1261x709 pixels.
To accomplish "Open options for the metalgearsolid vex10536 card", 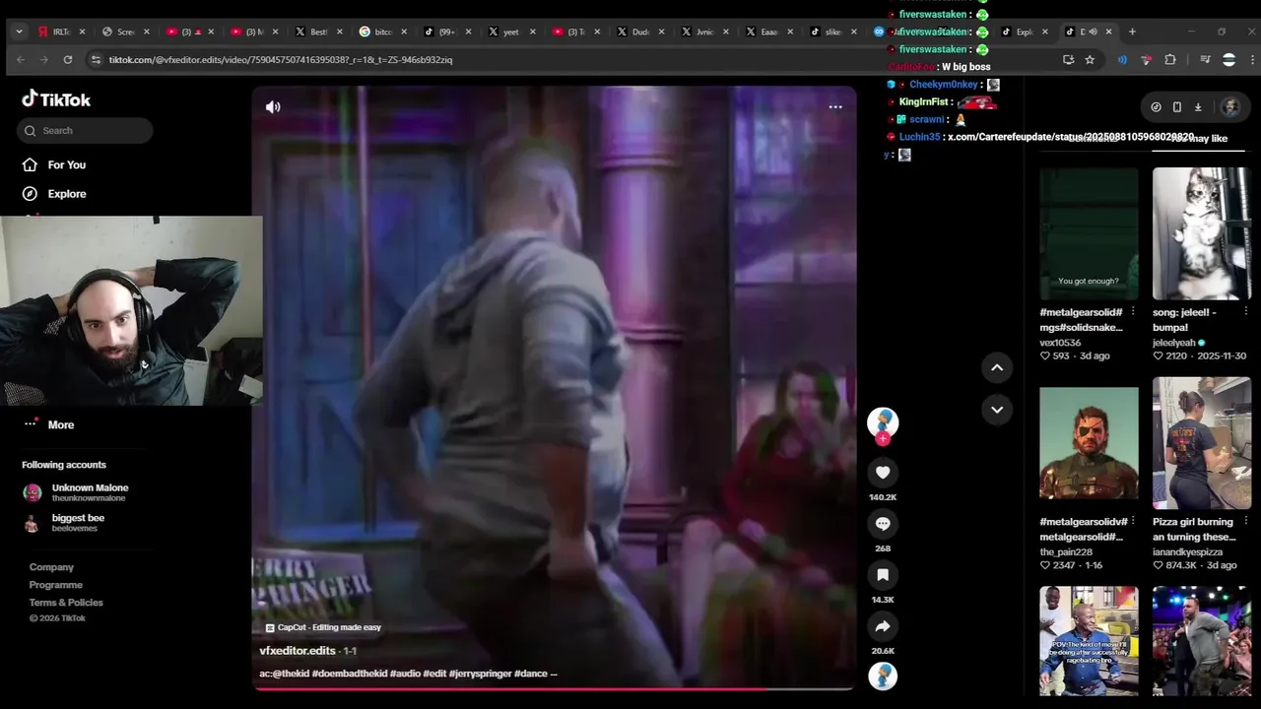I will pos(1132,312).
